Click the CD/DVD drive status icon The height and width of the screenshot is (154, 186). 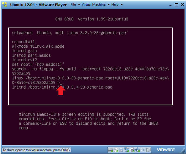tap(116, 150)
